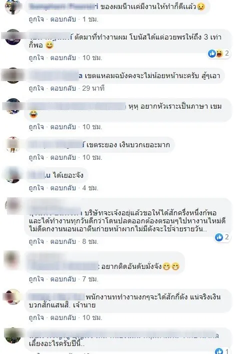
Task: Click the 29 นาที timestamp
Action: [93, 88]
